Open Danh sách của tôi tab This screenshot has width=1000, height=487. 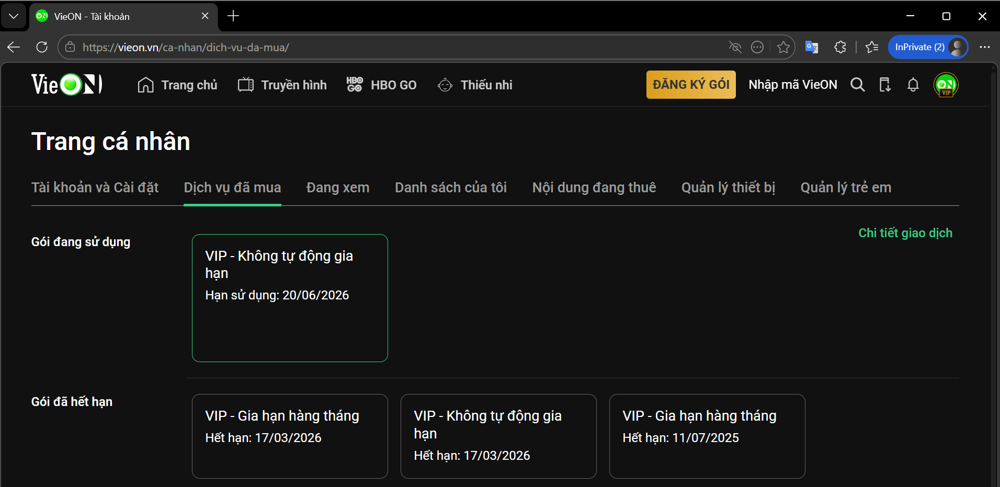click(x=451, y=188)
